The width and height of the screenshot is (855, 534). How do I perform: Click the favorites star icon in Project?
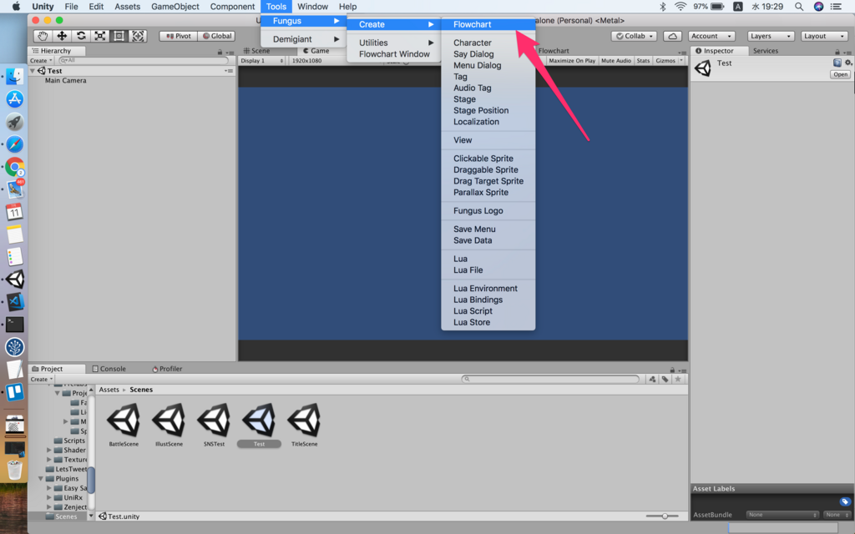coord(678,379)
